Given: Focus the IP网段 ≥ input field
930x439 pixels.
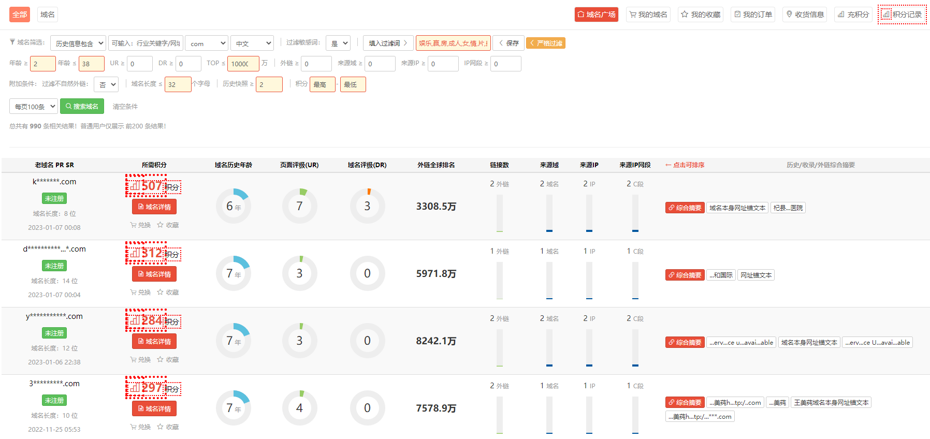Looking at the screenshot, I should pyautogui.click(x=506, y=64).
